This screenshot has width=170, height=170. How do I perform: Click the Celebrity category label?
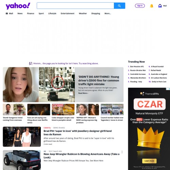[47, 128]
